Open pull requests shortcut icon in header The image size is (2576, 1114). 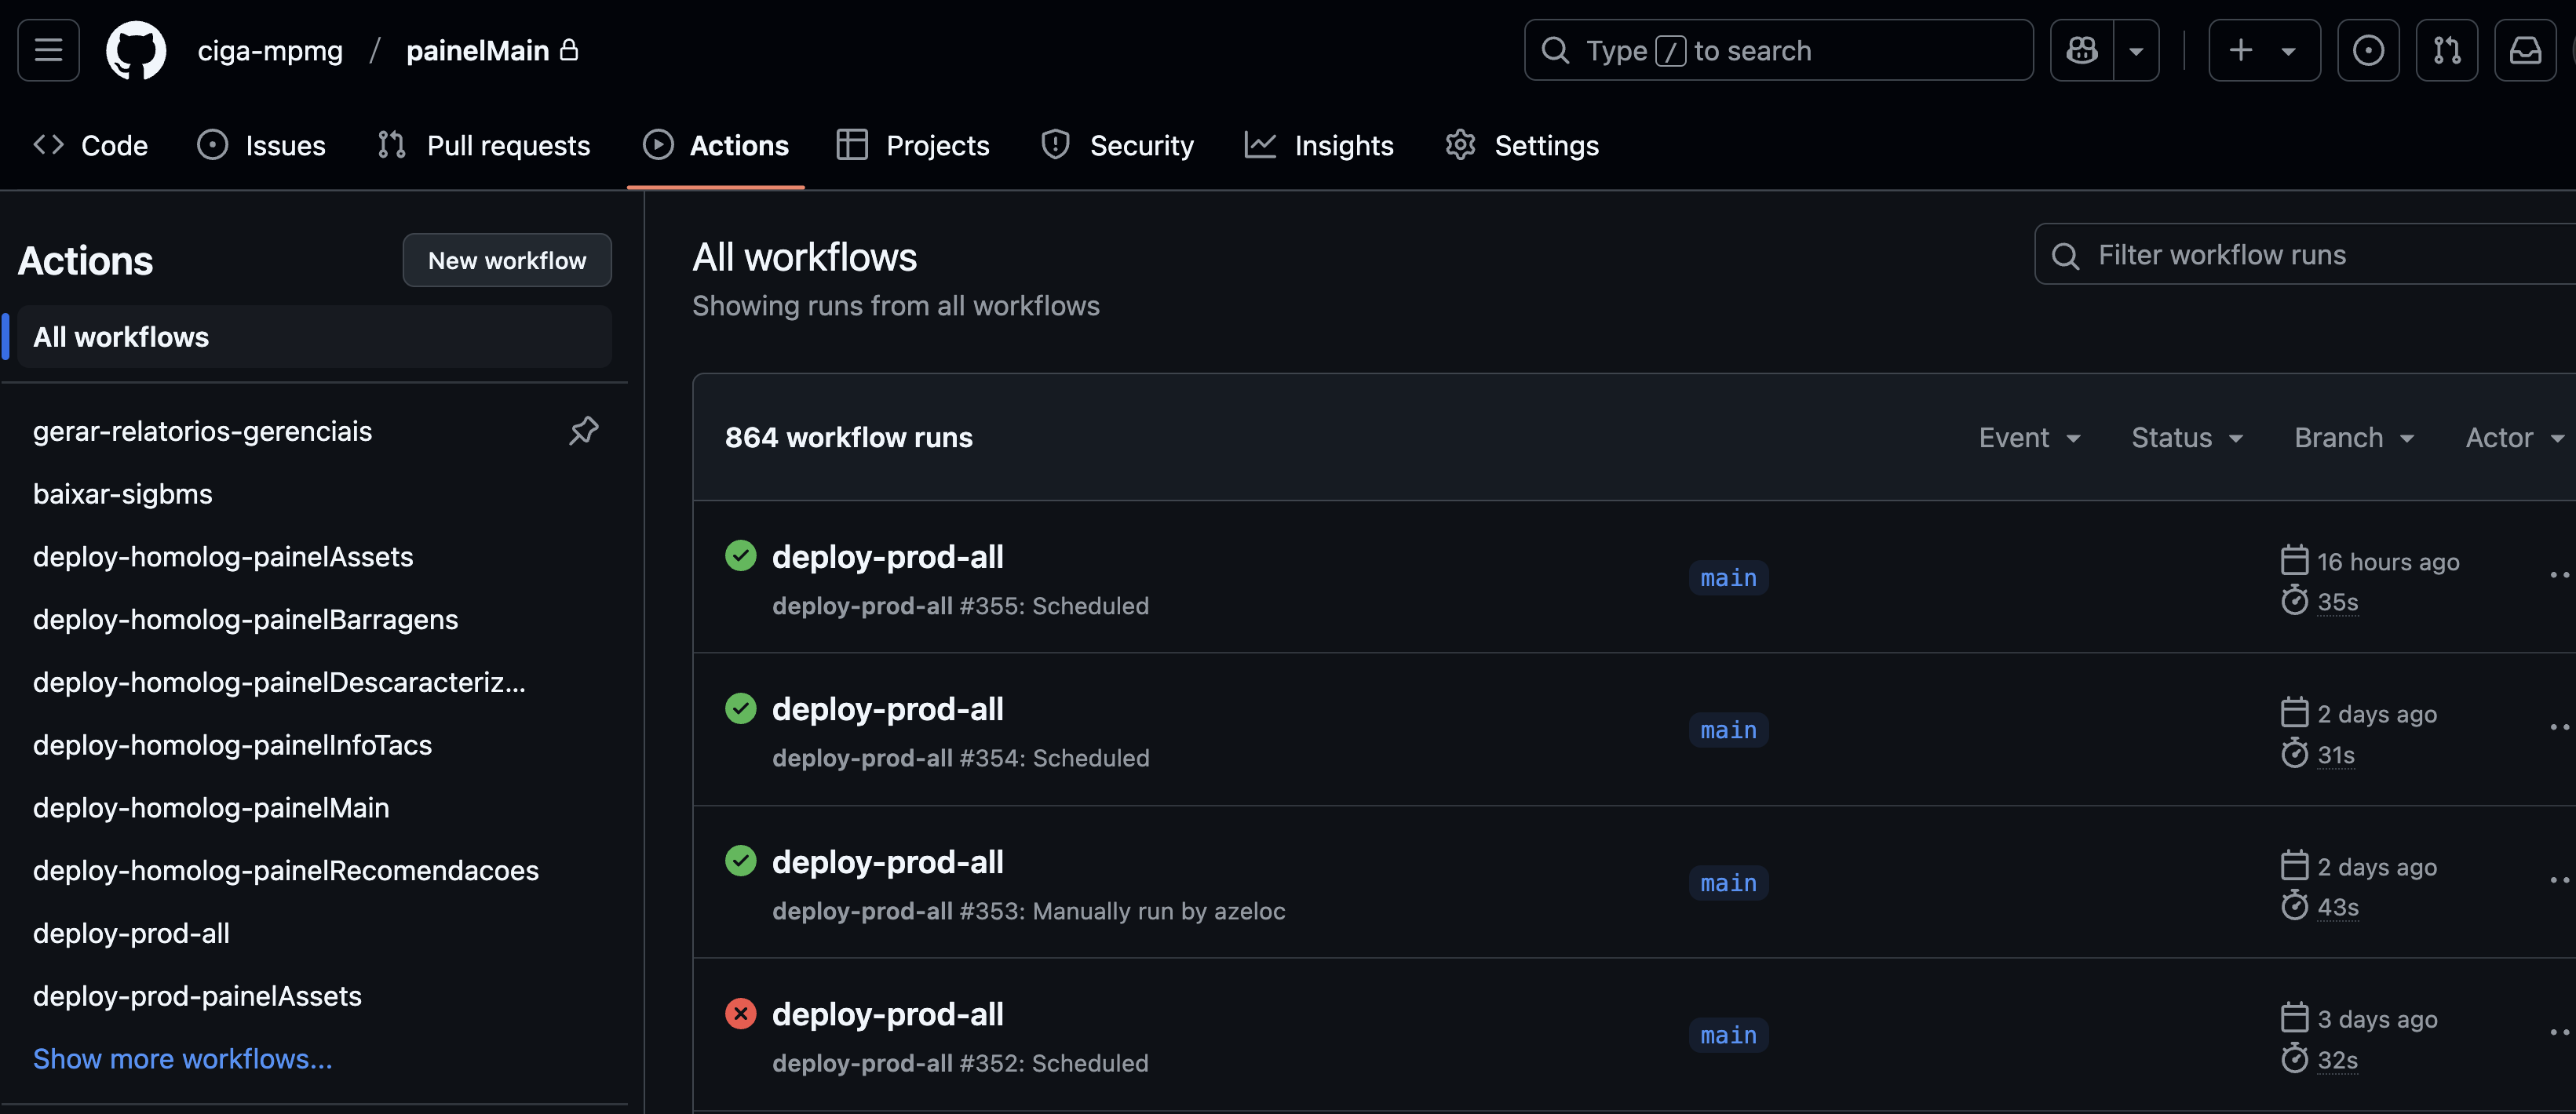point(2446,50)
